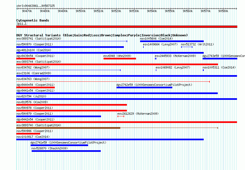This screenshot has height=170, width=245.
Task: Click the 90580k ruler position label
Action: [x=223, y=11]
